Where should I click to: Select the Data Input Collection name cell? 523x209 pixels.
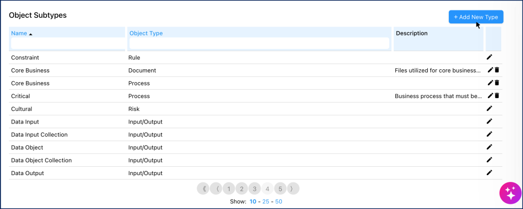point(39,134)
